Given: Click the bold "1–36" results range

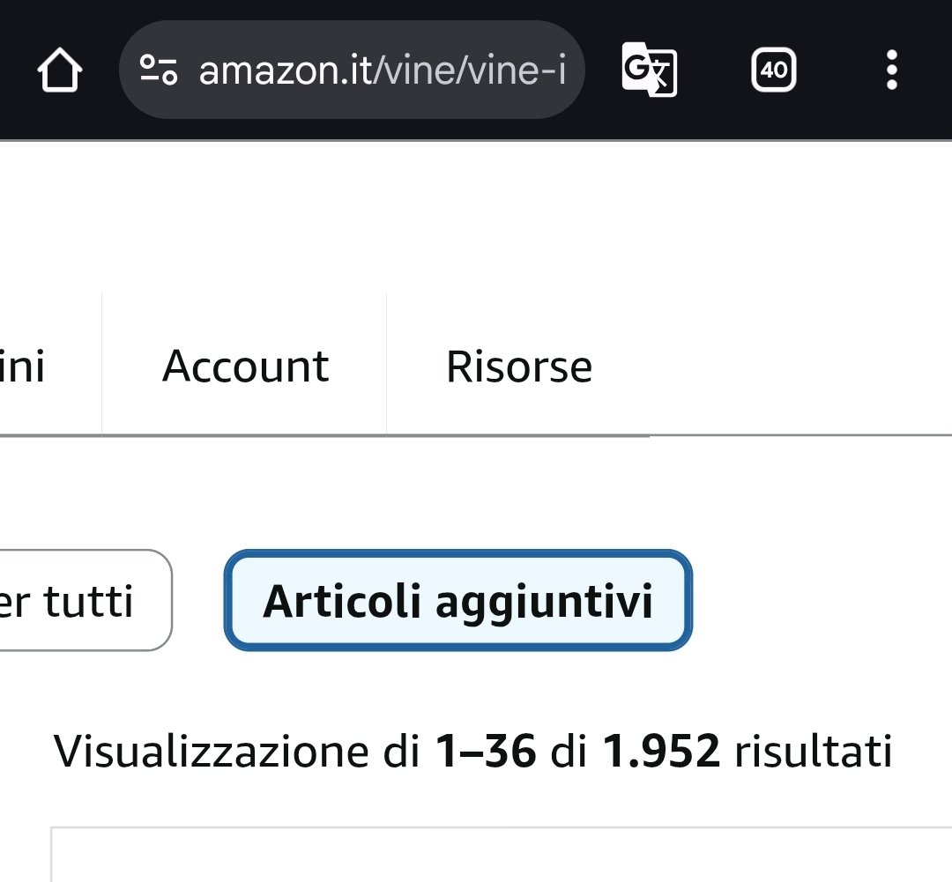Looking at the screenshot, I should [x=486, y=752].
